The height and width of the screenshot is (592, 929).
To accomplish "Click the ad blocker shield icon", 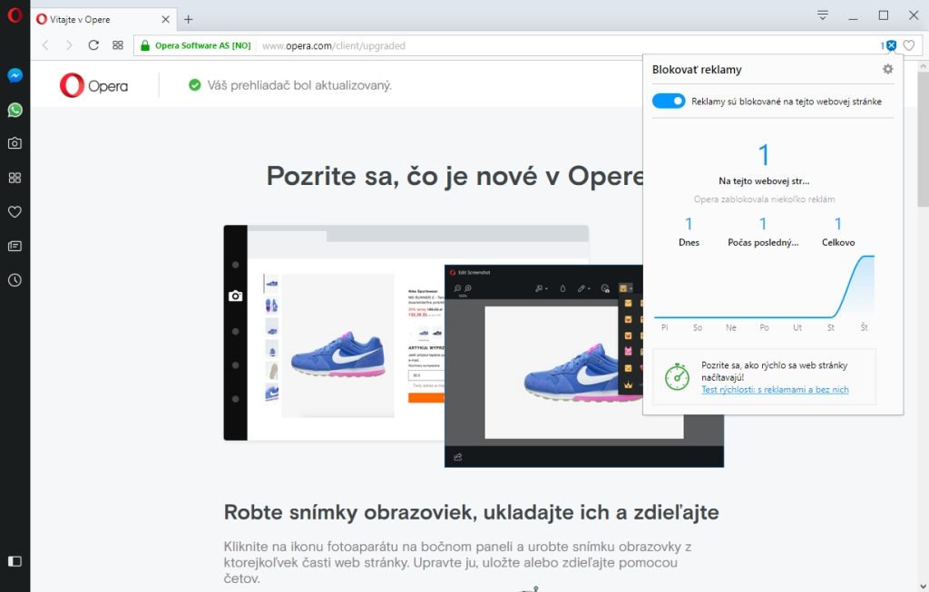I will 891,45.
